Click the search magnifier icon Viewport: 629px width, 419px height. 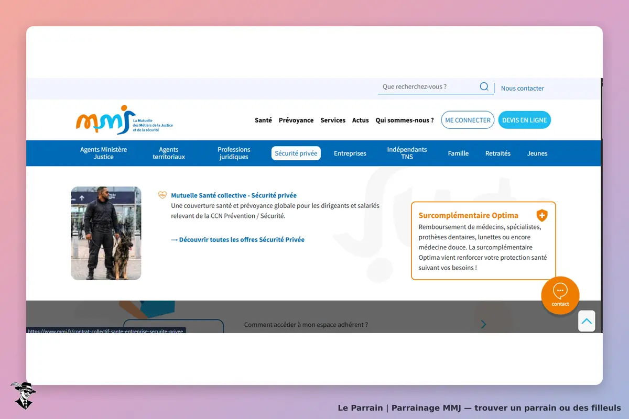click(x=484, y=86)
